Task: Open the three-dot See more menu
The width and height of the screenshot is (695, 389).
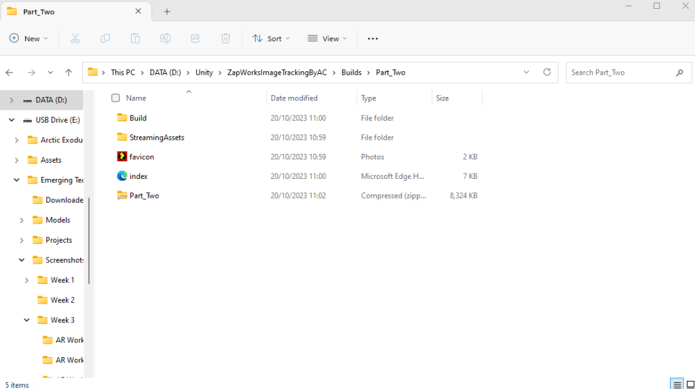Action: pyautogui.click(x=373, y=39)
